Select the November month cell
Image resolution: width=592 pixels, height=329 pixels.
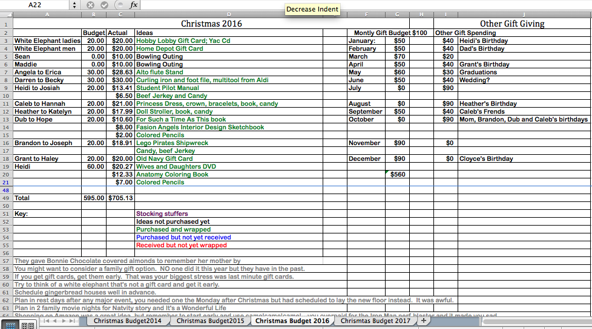tap(366, 143)
